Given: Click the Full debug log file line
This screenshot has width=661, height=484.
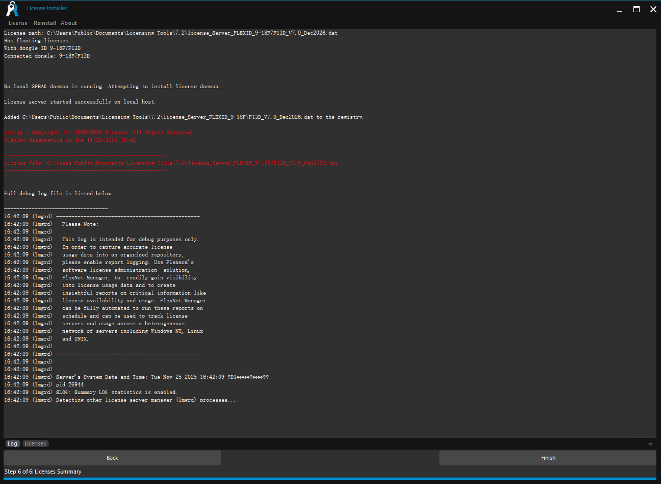Looking at the screenshot, I should (x=57, y=193).
